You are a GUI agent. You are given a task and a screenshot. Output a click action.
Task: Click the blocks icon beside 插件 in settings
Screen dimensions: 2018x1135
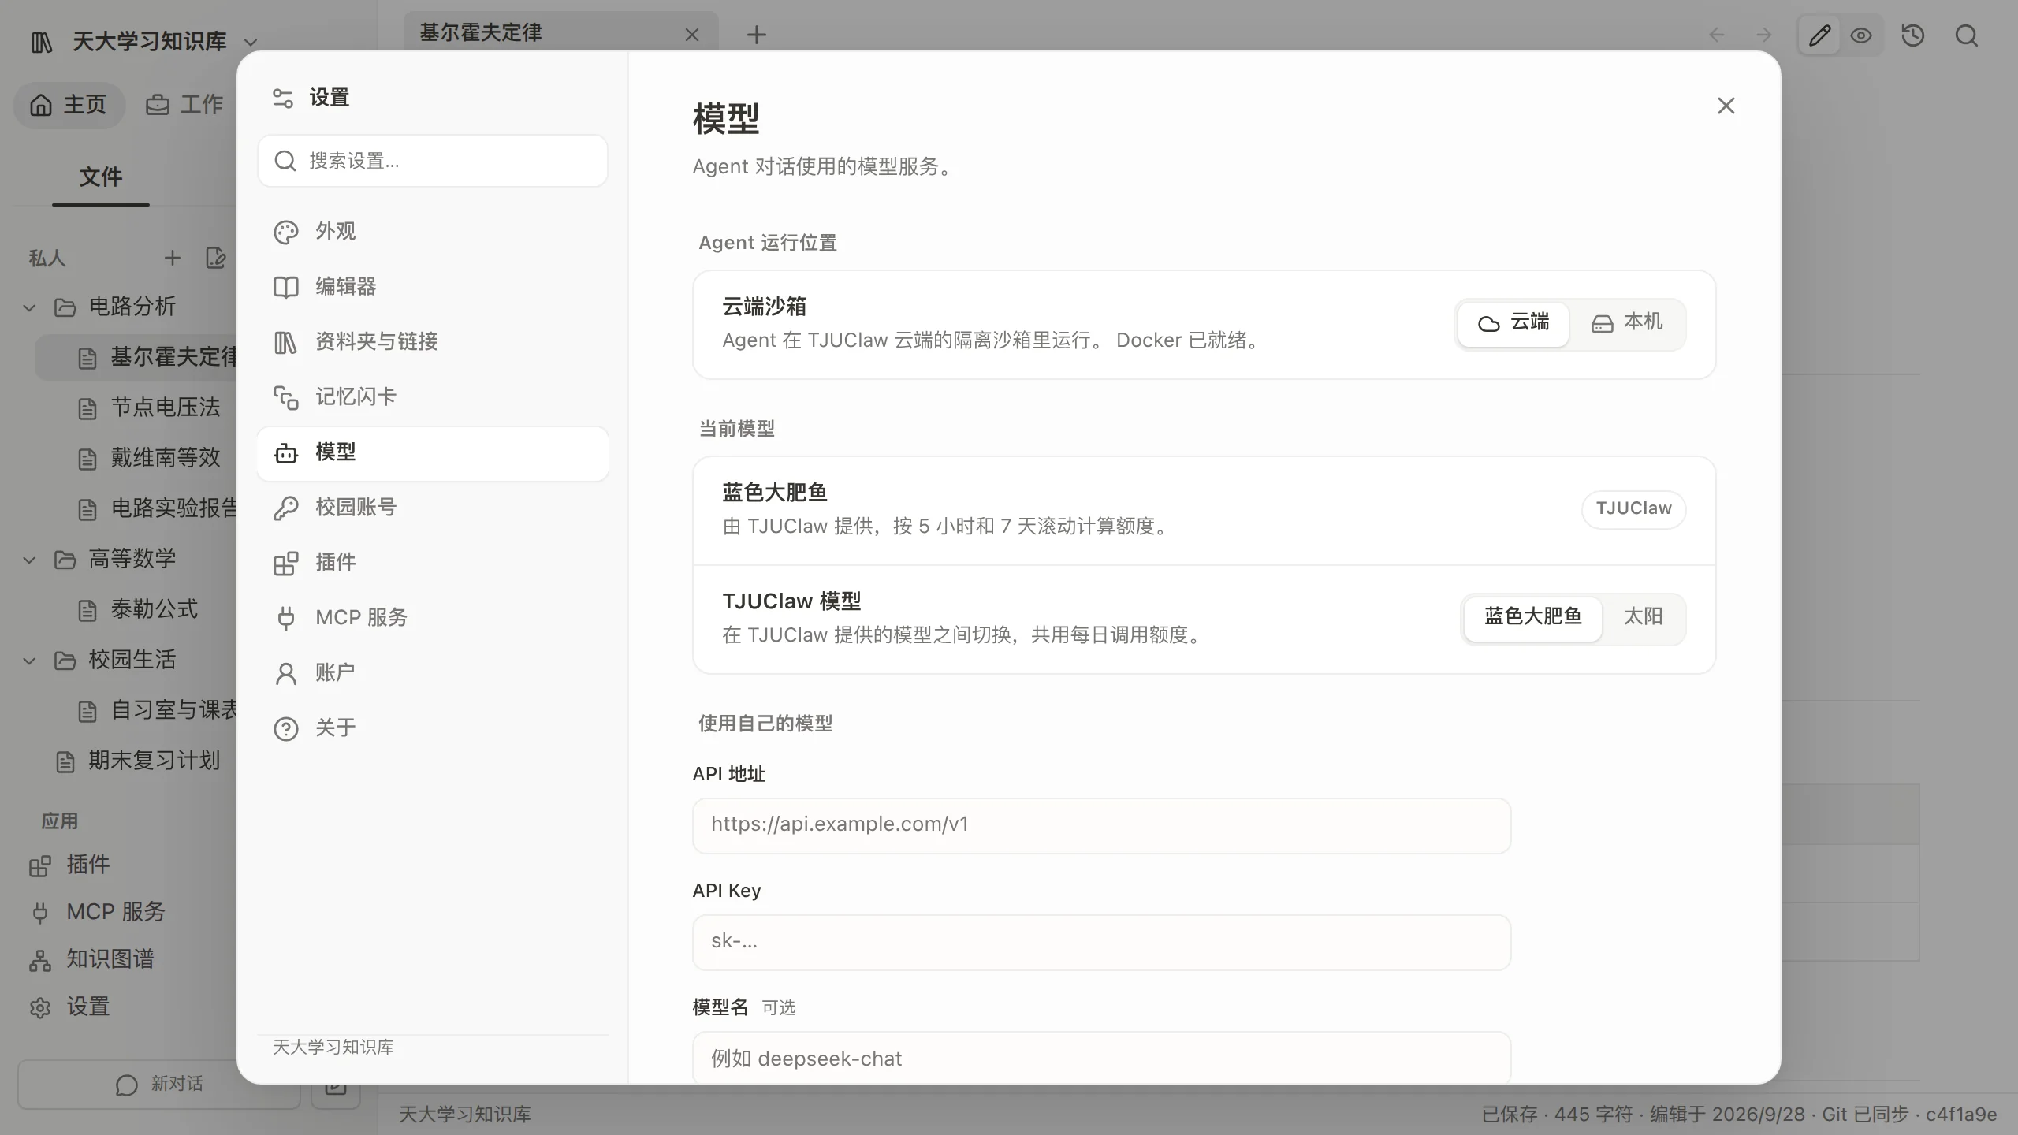[x=285, y=564]
